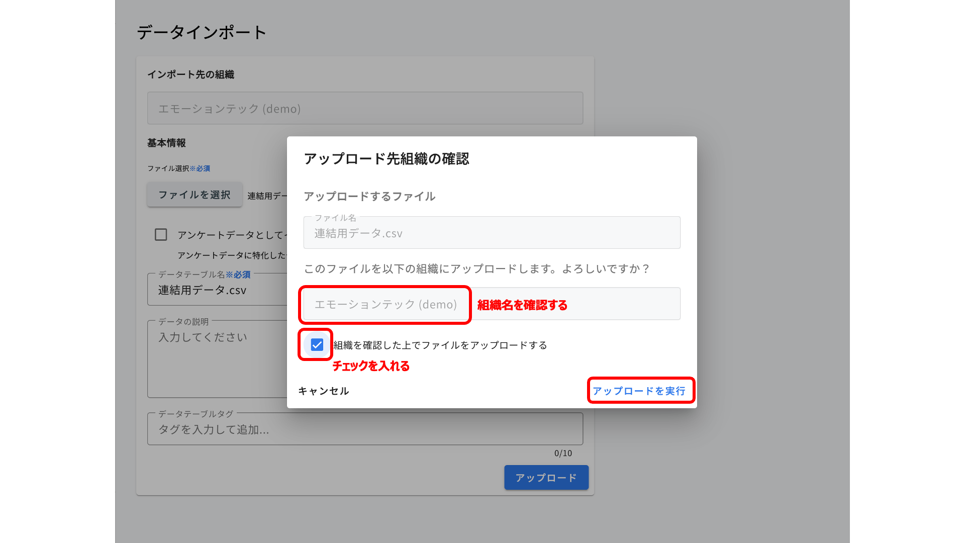
Task: Click the データテーブルタグ tag input
Action: pos(365,430)
